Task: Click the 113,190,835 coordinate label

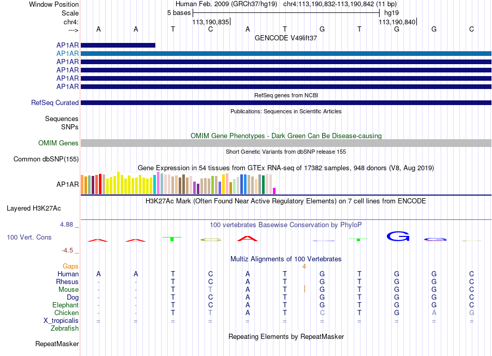Action: coord(211,22)
